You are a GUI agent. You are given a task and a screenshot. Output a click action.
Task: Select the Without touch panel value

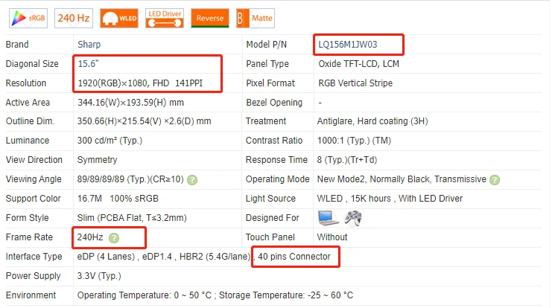pyautogui.click(x=332, y=237)
